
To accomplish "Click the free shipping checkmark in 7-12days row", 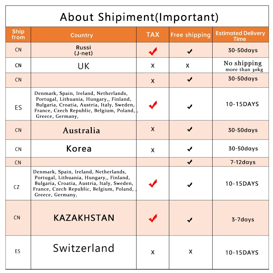I will pos(190,162).
